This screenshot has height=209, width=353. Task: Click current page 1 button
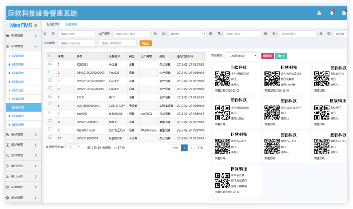pos(184,148)
